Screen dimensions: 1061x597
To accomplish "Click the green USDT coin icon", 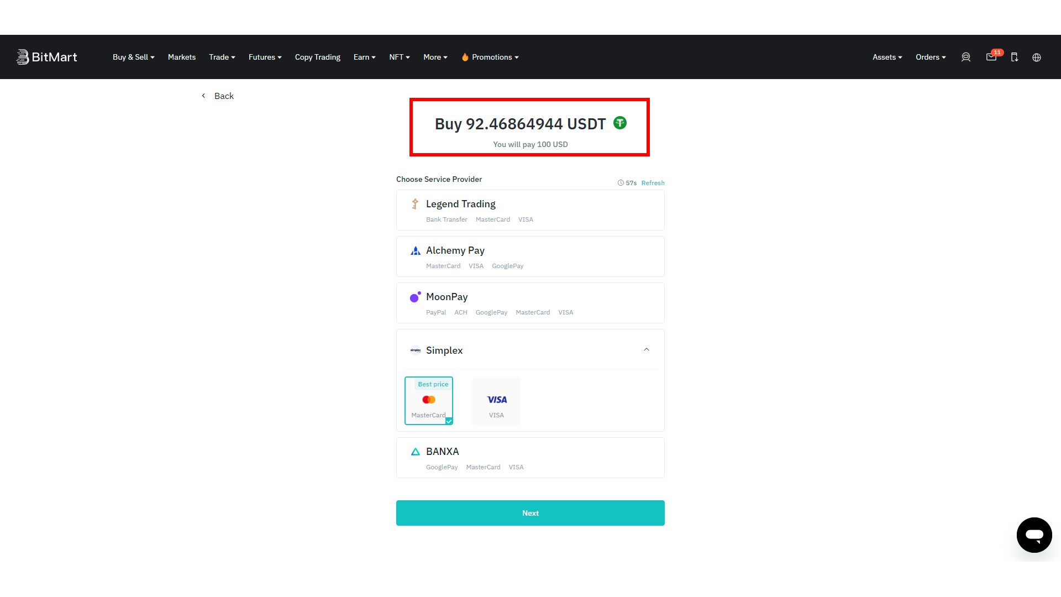I will tap(620, 123).
